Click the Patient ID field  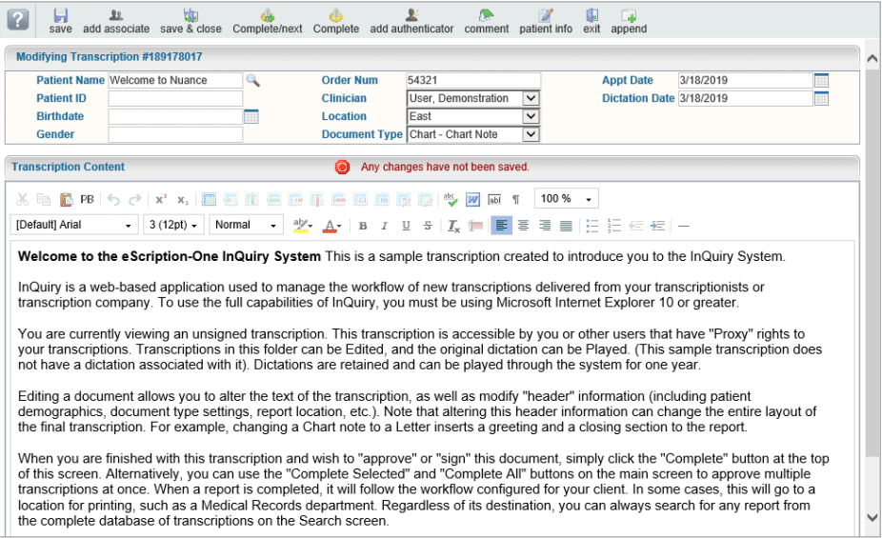point(175,98)
